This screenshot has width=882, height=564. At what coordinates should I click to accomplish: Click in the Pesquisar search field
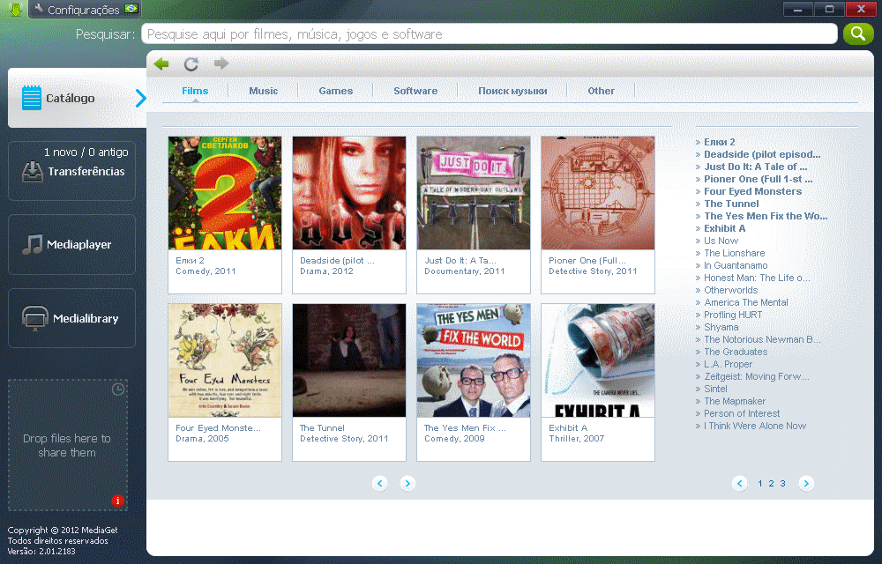click(489, 34)
